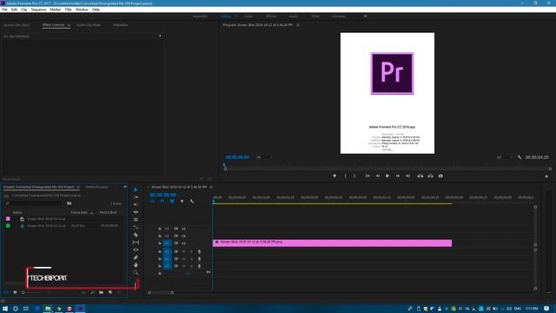Click New Item icon in Project panel
Viewport: 556px width, 313px height.
[x=110, y=292]
